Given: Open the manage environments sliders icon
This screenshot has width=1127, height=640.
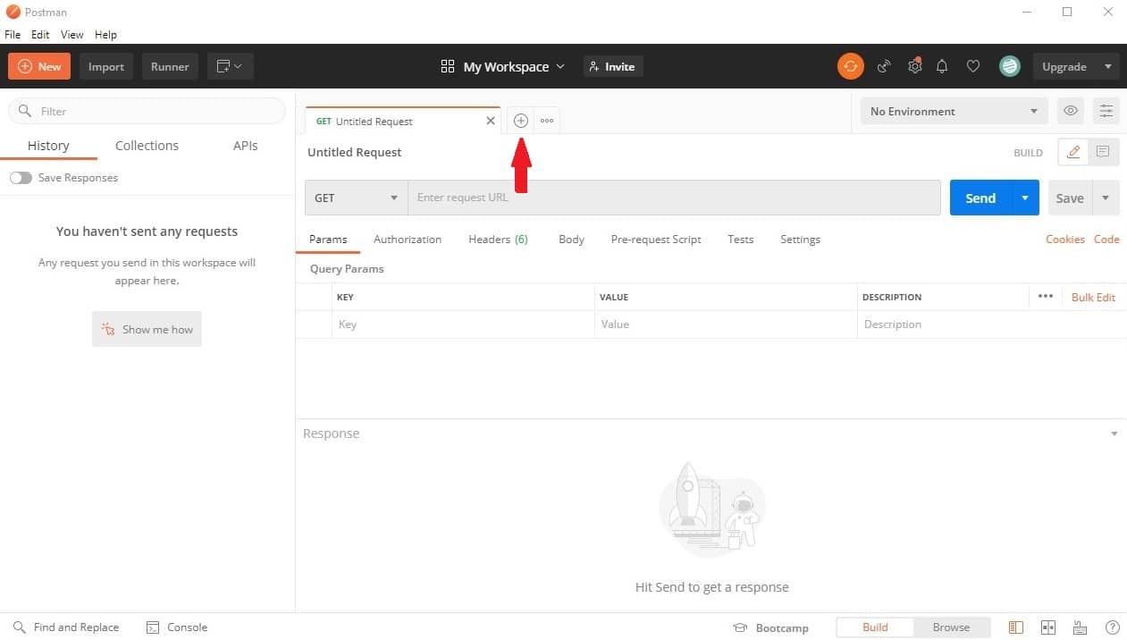Looking at the screenshot, I should (1106, 111).
